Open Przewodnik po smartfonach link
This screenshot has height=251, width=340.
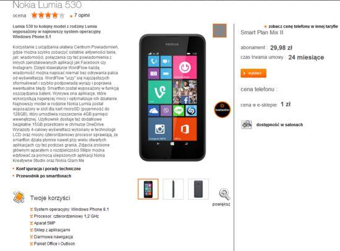point(44,176)
